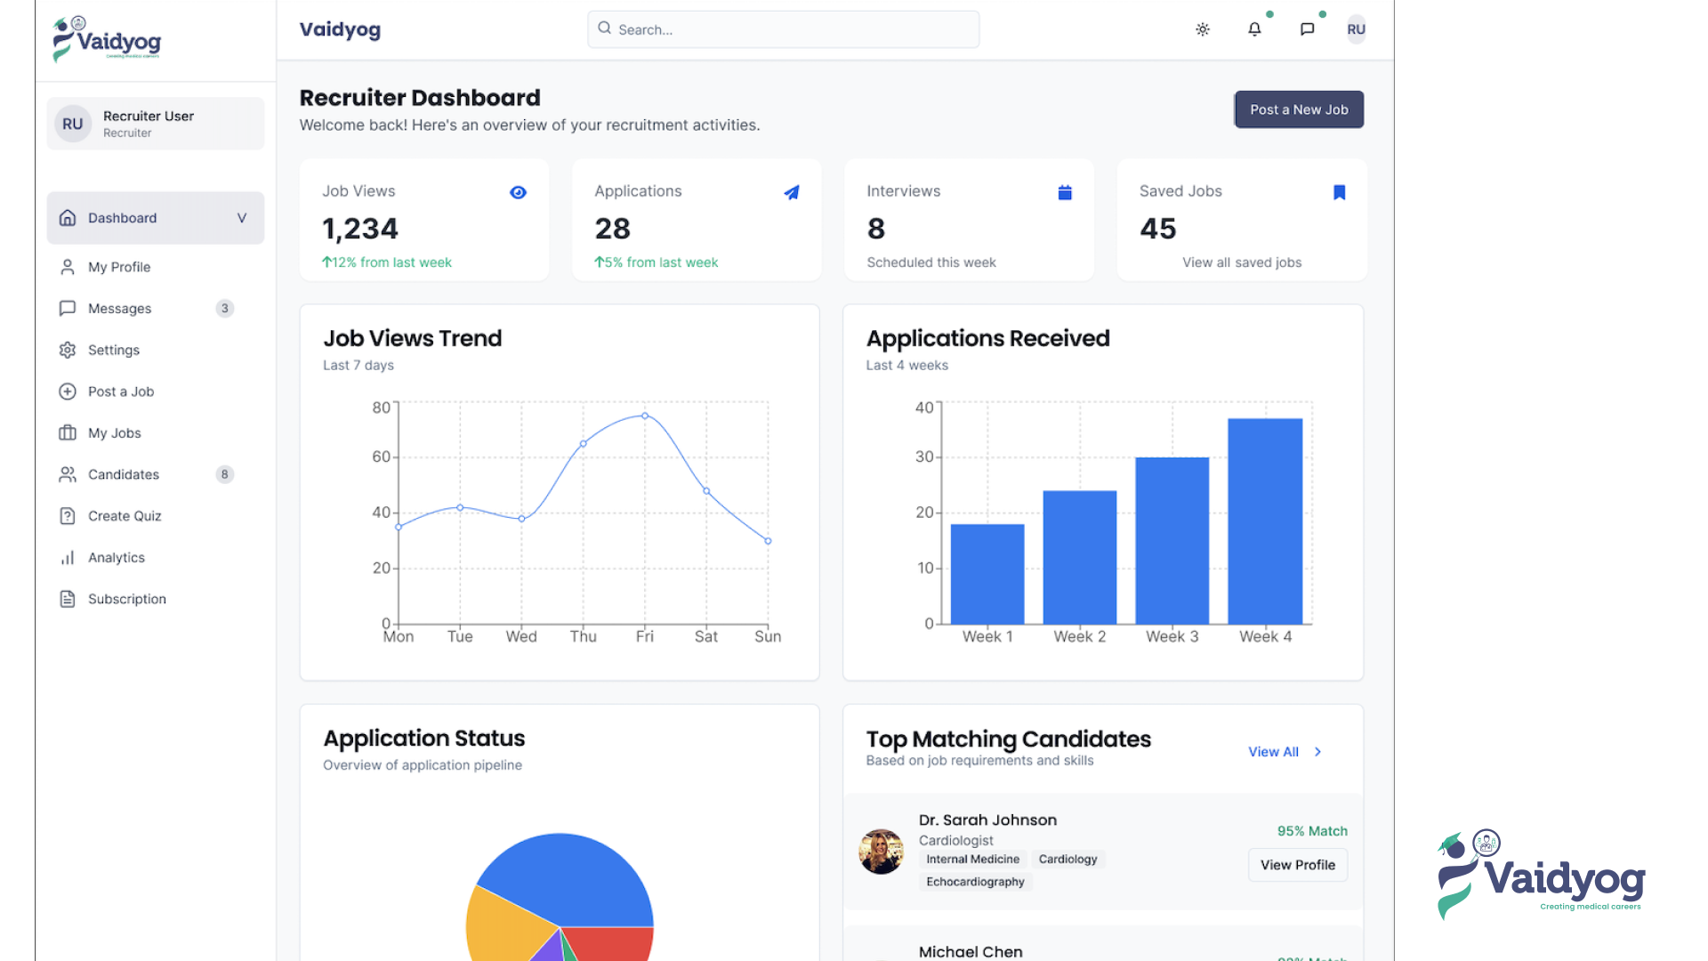Click the 1,234 Job Views value
This screenshot has height=961, width=1708.
tap(360, 229)
